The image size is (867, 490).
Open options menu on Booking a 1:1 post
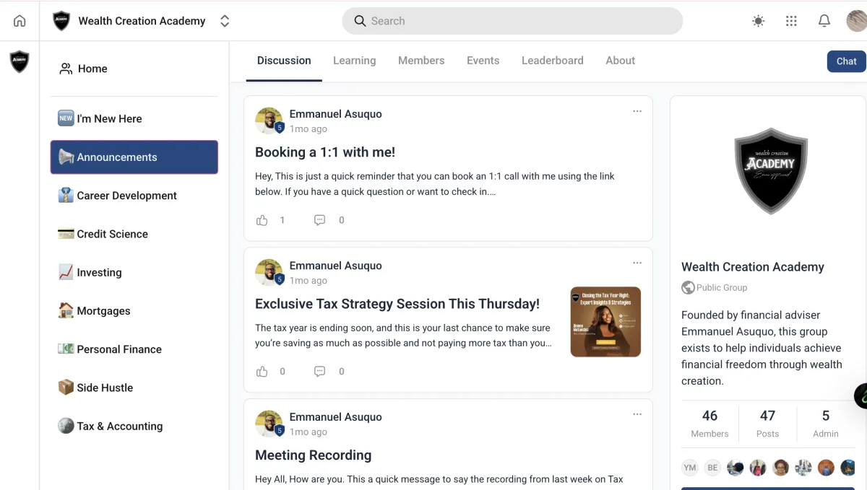(x=637, y=111)
